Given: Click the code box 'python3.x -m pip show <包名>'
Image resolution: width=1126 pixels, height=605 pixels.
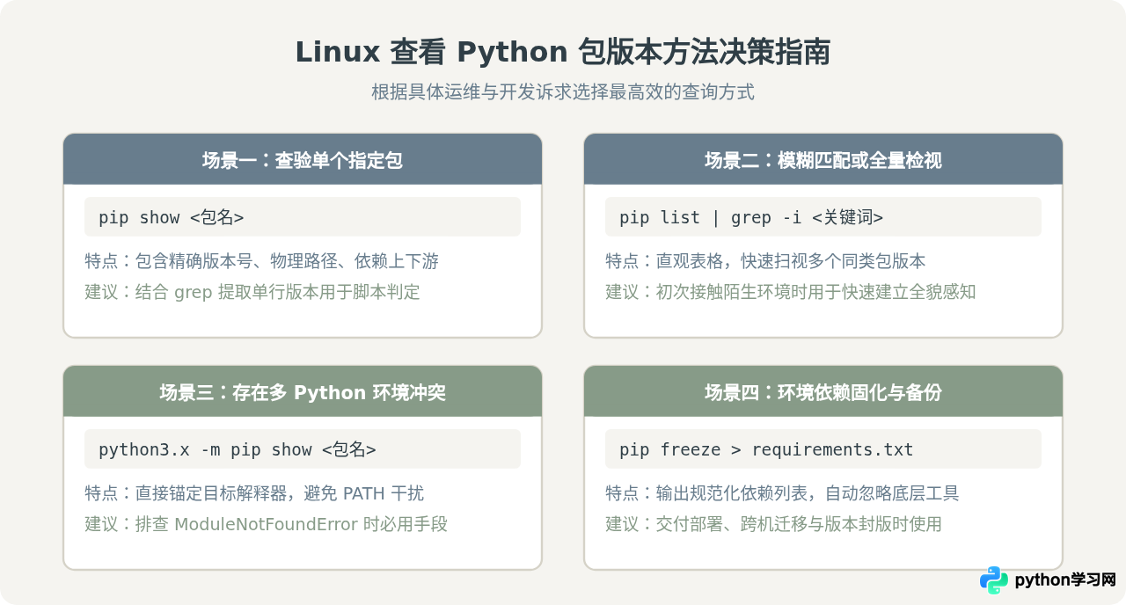Looking at the screenshot, I should [303, 449].
